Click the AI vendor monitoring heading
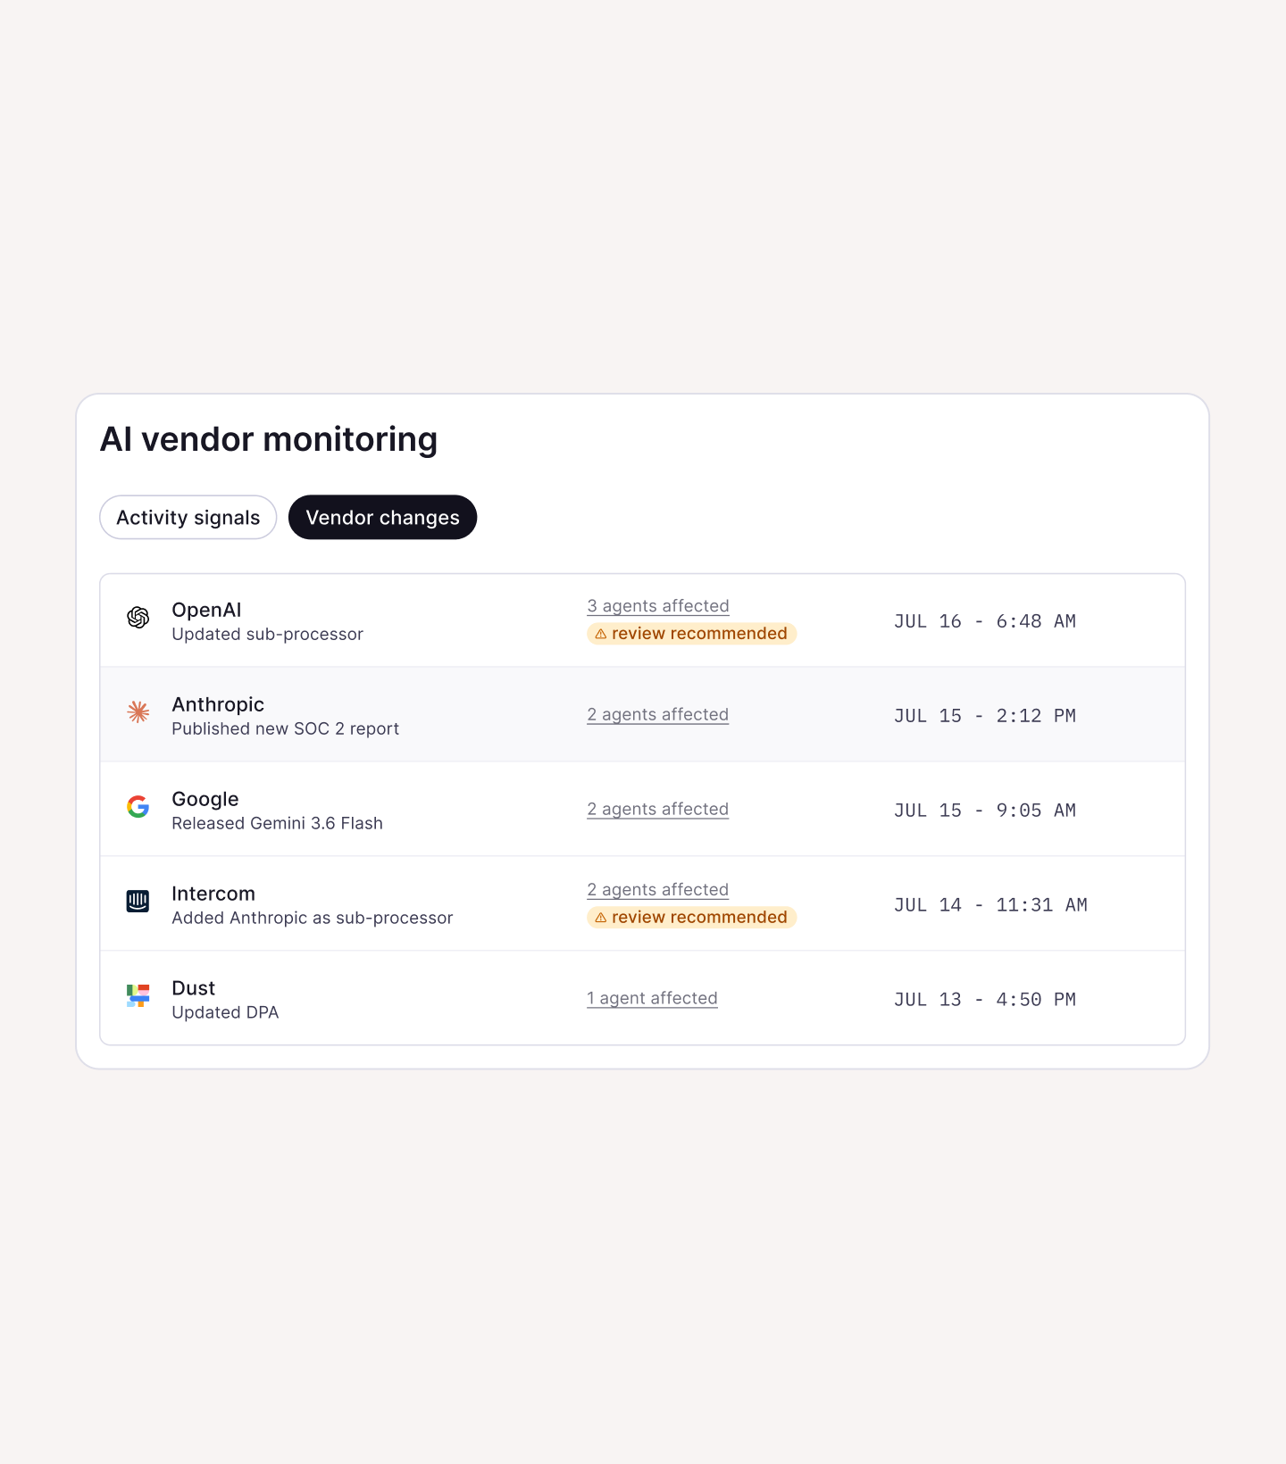Screen dimensions: 1286x1464 pos(269,440)
